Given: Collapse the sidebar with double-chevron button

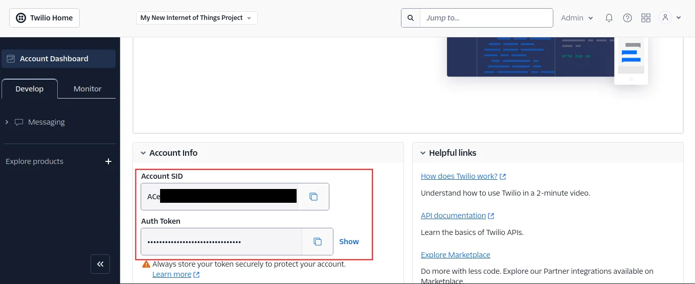Looking at the screenshot, I should click(100, 264).
